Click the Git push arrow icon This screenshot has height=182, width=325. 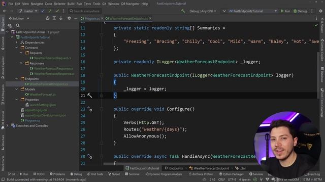coord(50,11)
